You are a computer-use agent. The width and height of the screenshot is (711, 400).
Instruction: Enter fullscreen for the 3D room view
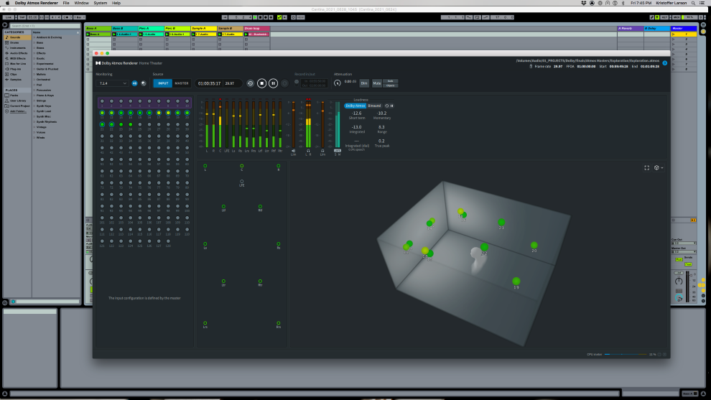pyautogui.click(x=646, y=168)
